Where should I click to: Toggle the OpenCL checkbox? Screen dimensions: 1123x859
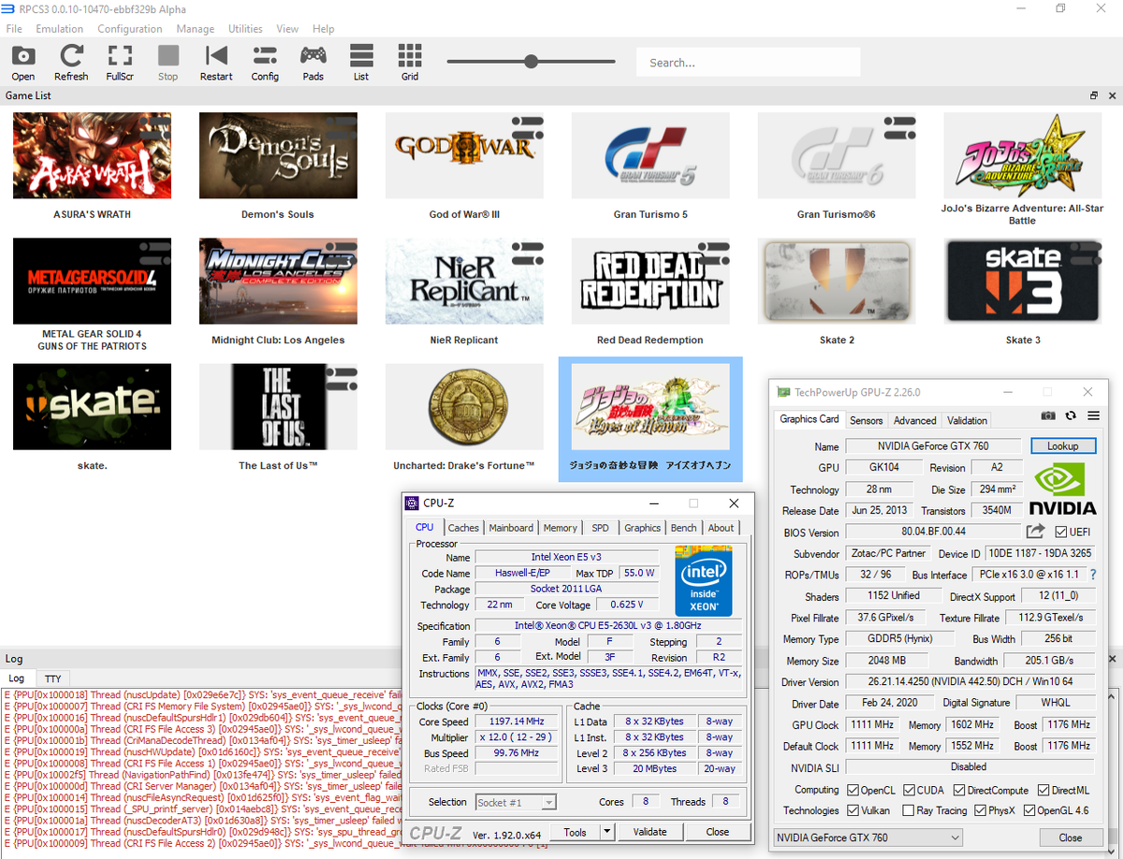point(853,791)
